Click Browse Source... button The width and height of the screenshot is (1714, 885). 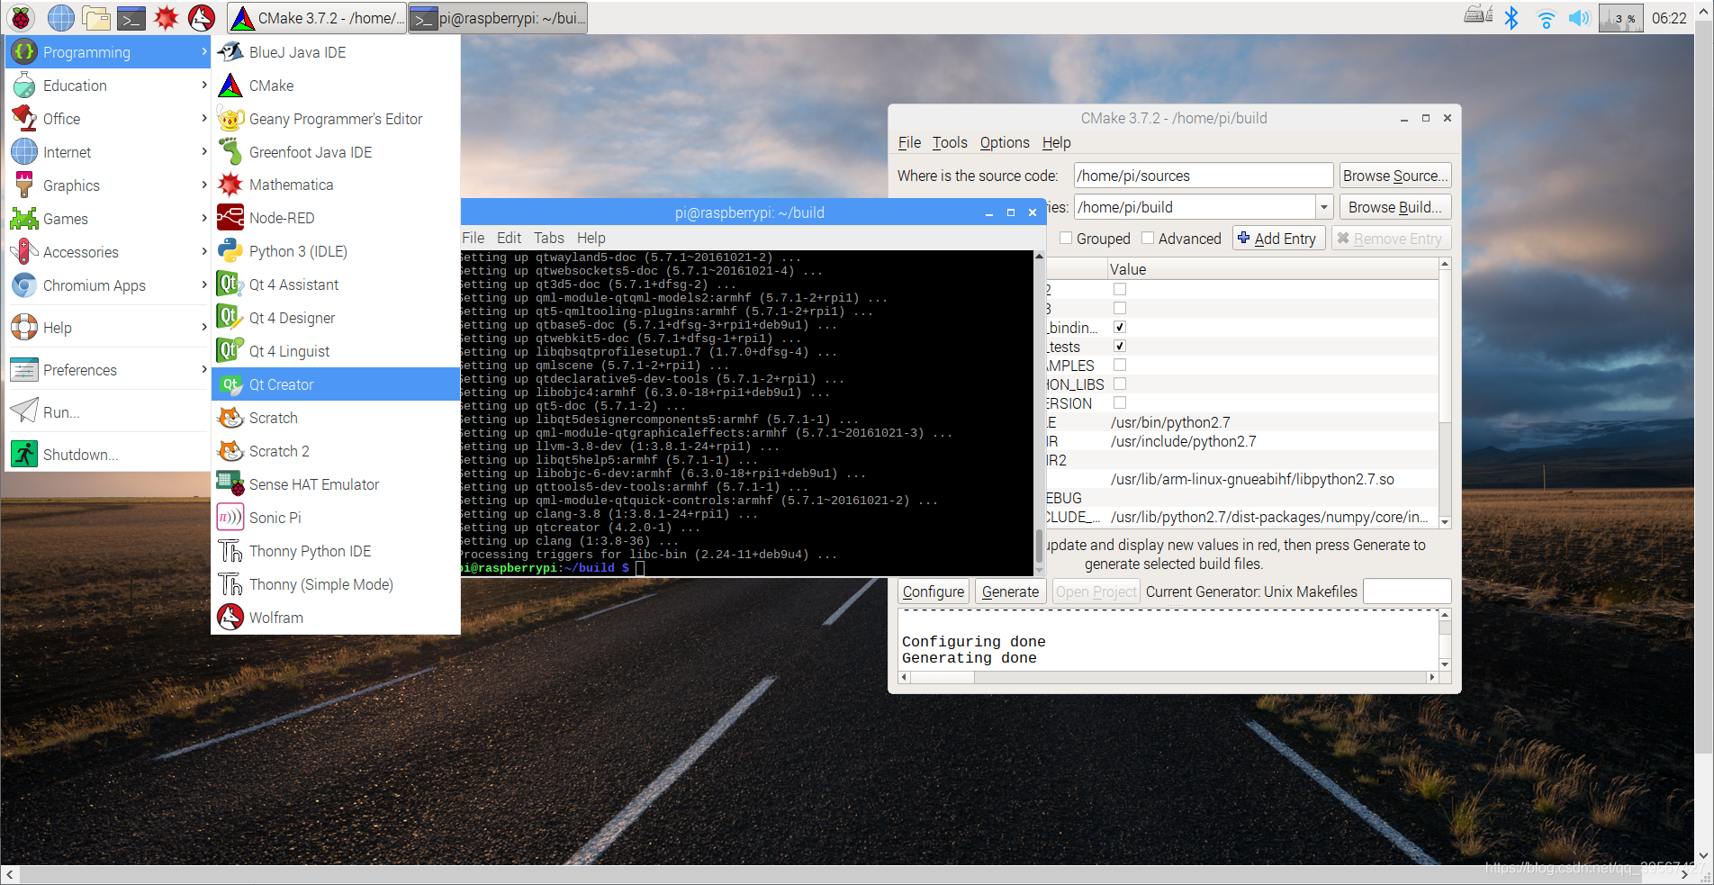click(1395, 176)
